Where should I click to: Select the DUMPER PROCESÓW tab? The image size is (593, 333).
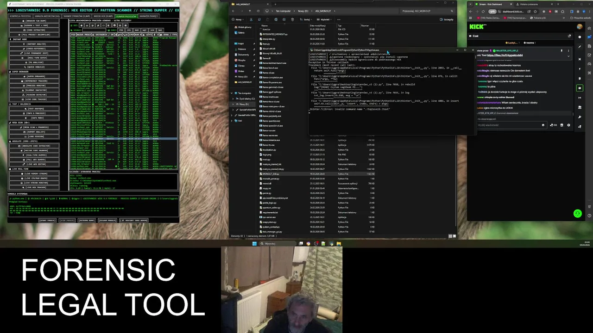coord(126,16)
